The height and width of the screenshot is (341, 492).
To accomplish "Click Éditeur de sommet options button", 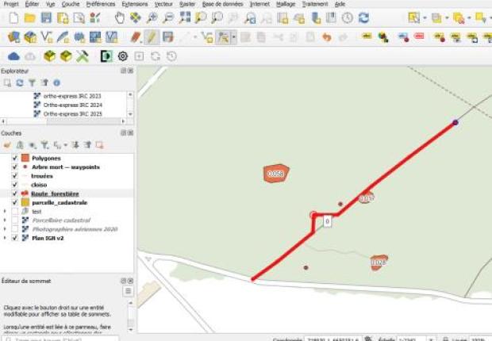I will coord(128,291).
